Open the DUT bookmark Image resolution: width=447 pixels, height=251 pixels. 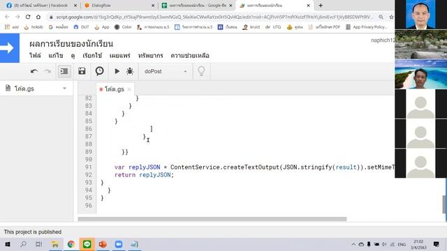[x=81, y=27]
